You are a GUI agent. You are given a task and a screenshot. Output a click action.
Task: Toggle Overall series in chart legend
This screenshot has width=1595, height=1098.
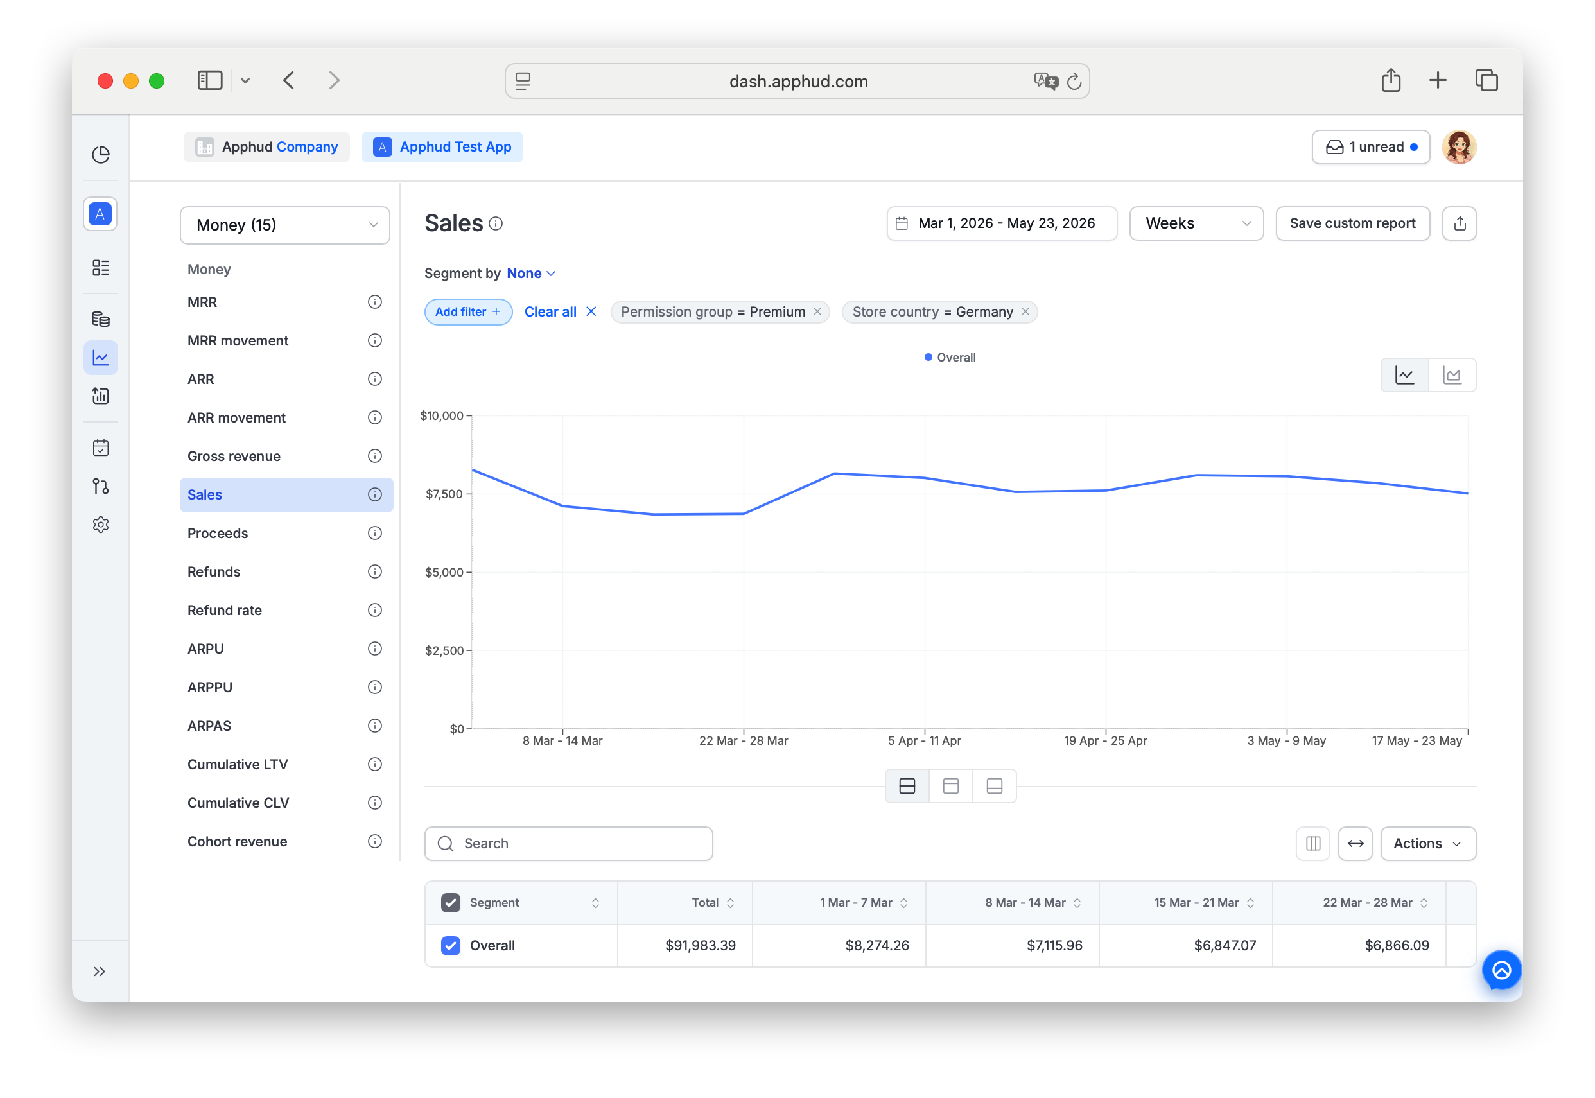[x=950, y=357]
